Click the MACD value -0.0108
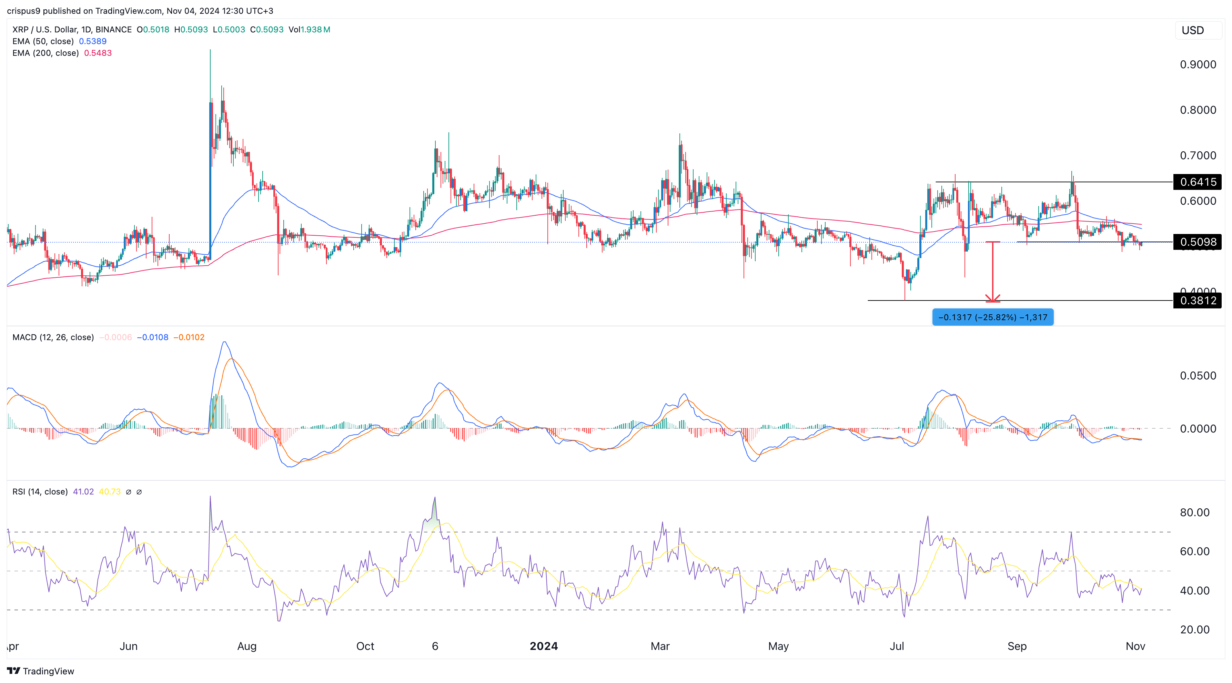This screenshot has height=683, width=1232. click(153, 337)
